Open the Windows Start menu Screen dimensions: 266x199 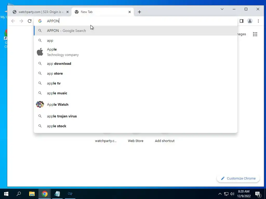pos(6,194)
